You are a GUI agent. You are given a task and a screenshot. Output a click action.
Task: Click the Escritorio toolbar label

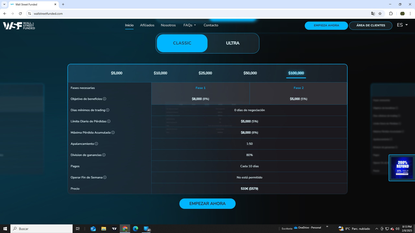pyautogui.click(x=287, y=229)
